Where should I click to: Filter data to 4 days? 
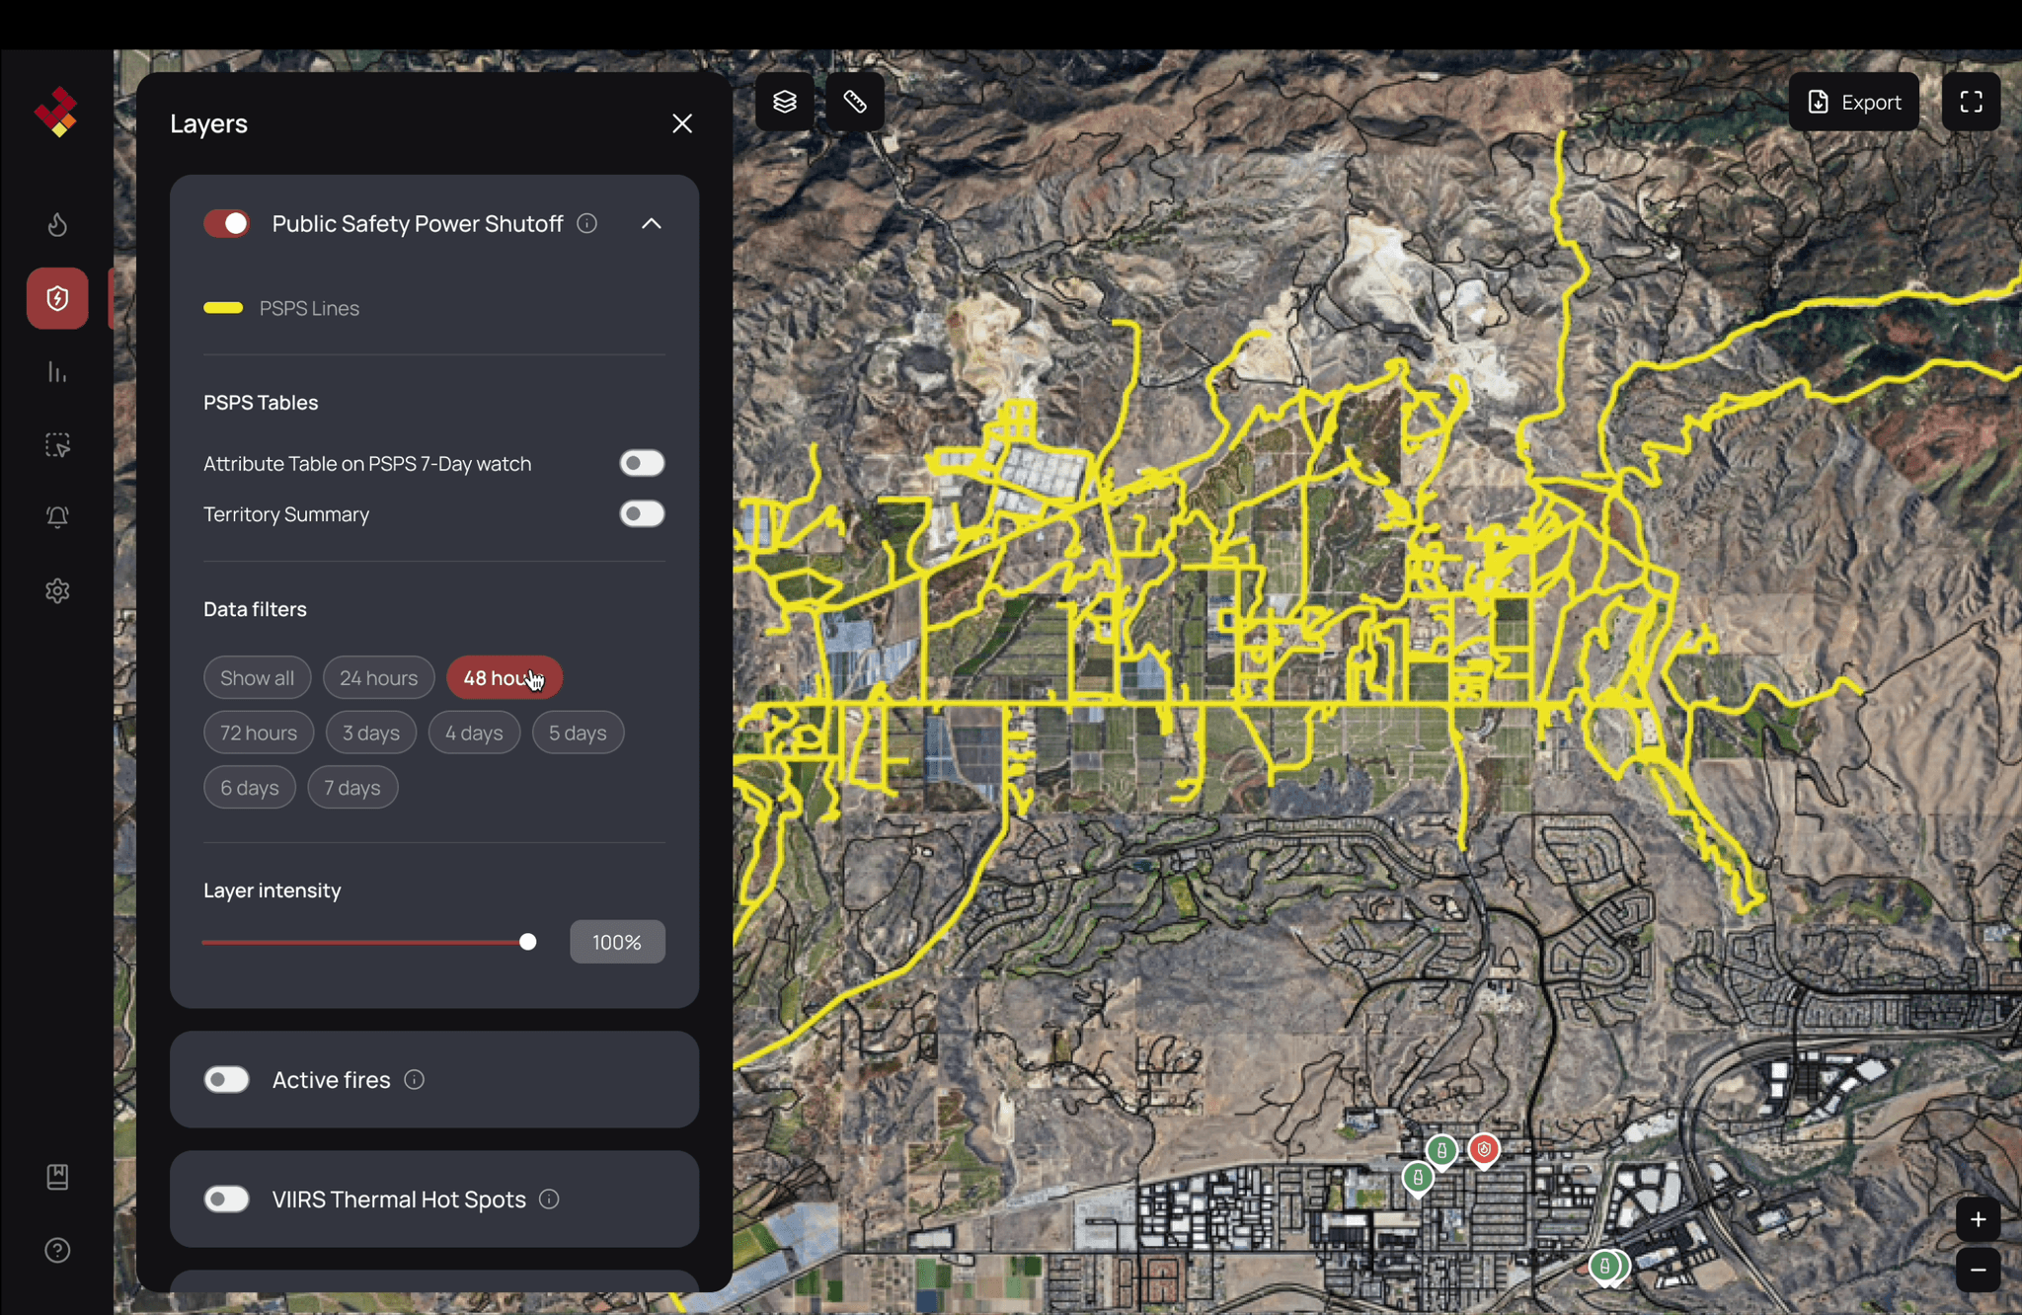pos(474,734)
